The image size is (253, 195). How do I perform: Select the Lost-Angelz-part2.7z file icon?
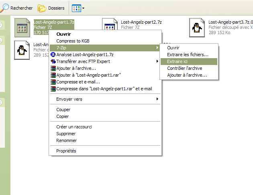(110, 24)
